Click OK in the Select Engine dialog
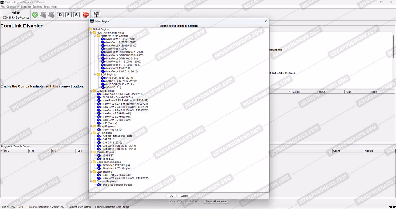This screenshot has width=396, height=209. (171, 196)
